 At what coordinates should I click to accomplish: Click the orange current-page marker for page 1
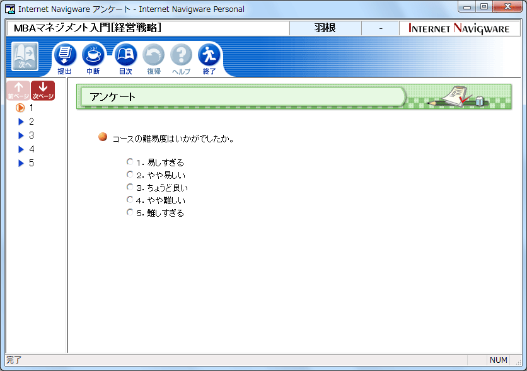tap(20, 108)
